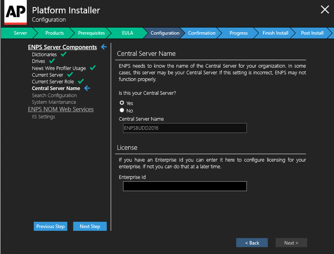Select the Current Server item

tap(47, 75)
